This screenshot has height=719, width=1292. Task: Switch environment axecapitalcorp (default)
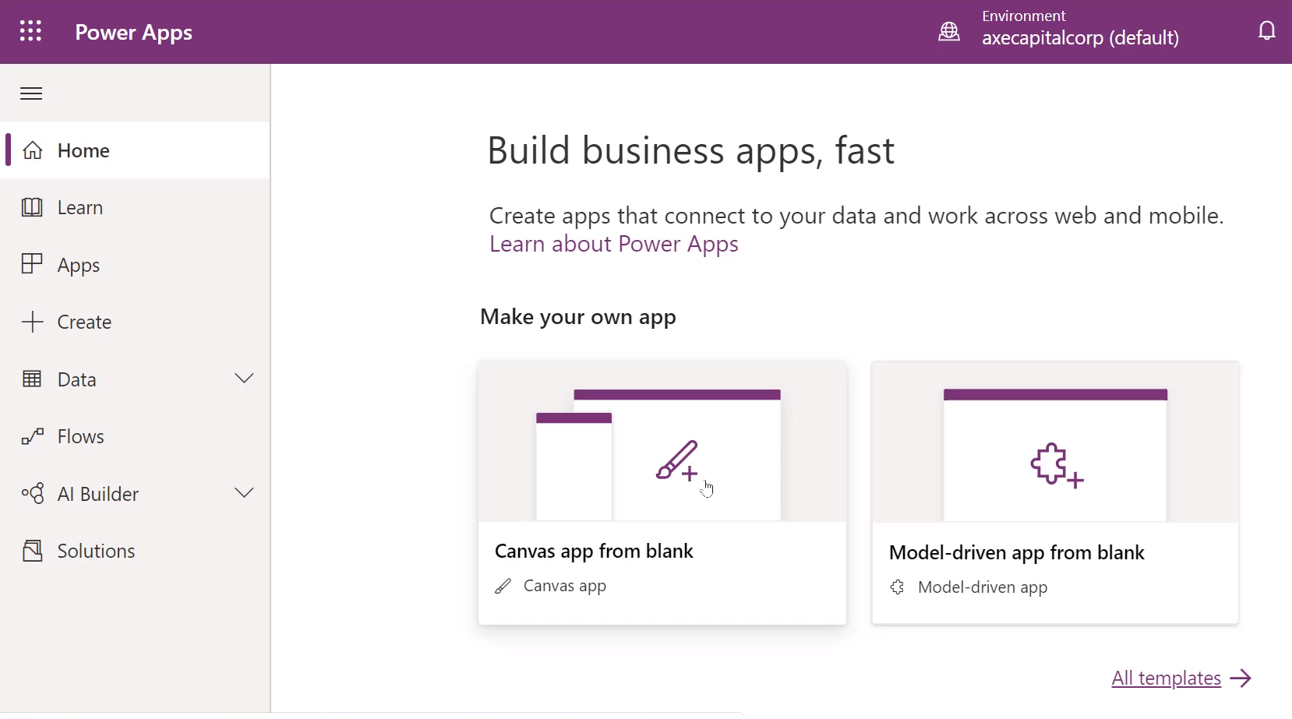coord(1080,38)
